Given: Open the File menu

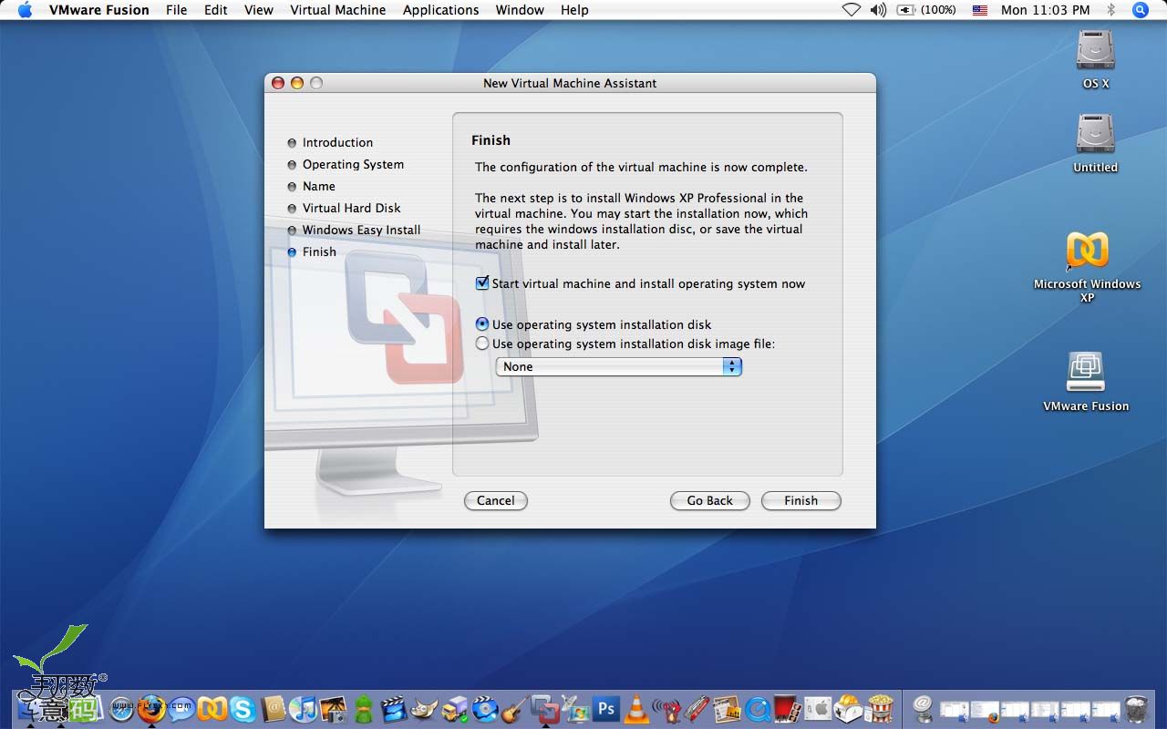Looking at the screenshot, I should 176,10.
